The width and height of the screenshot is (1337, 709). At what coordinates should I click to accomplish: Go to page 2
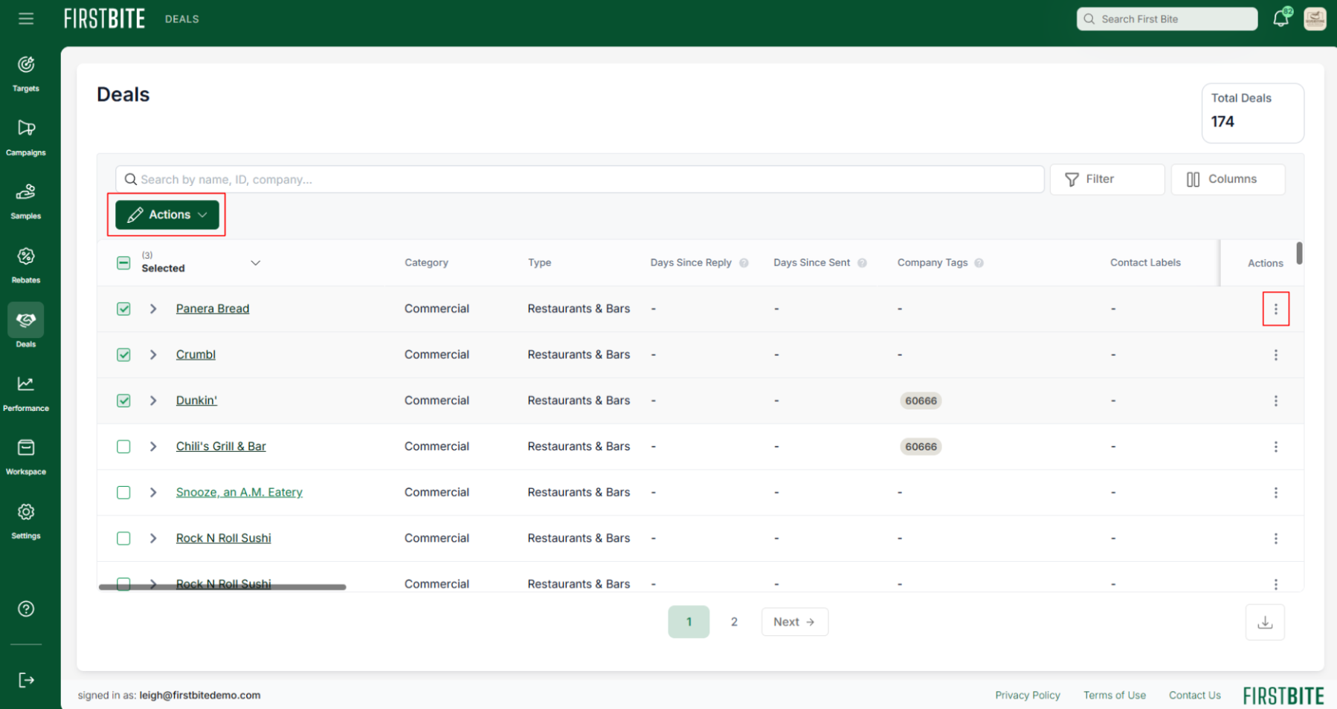coord(734,622)
